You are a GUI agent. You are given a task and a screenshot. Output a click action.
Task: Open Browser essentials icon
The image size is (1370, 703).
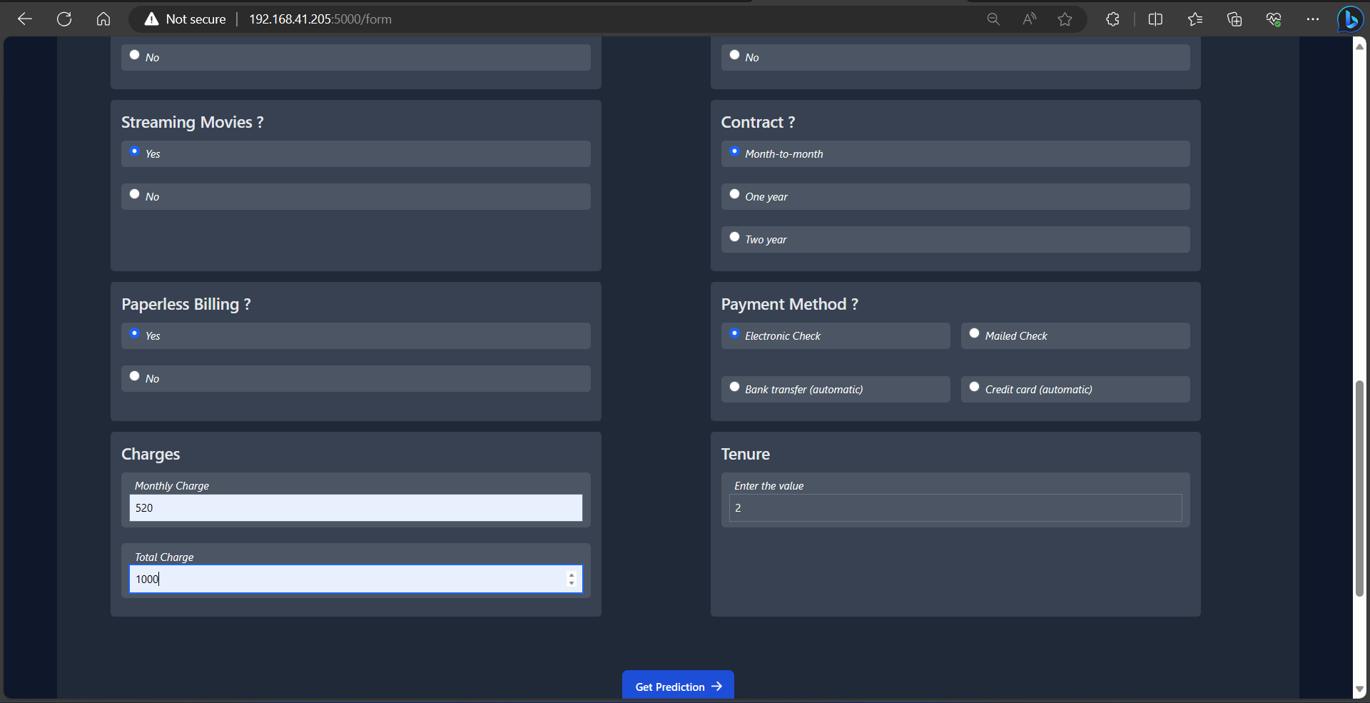(1274, 19)
